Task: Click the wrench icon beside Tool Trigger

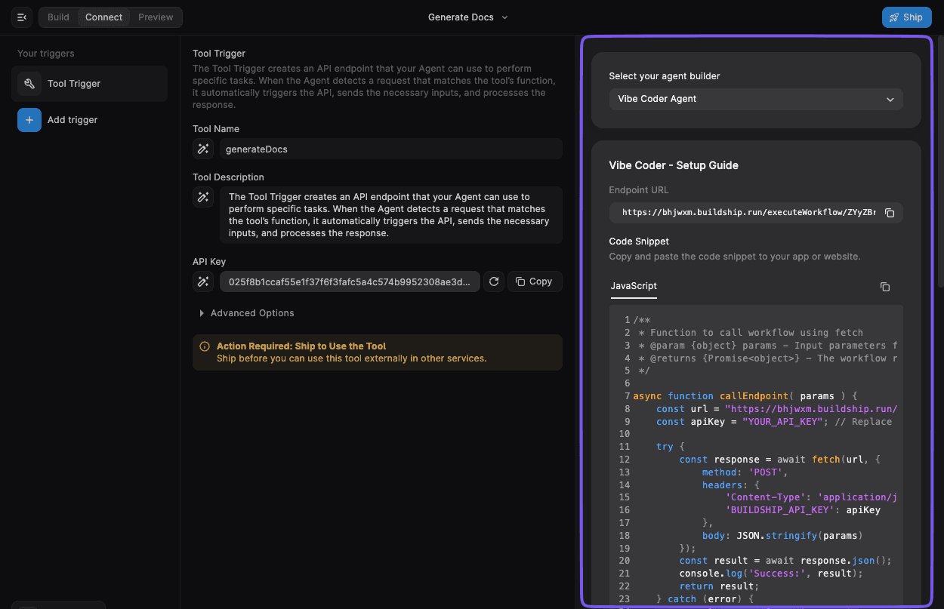Action: (29, 84)
